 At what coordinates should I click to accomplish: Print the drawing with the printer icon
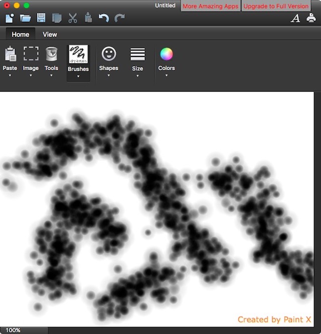click(x=311, y=18)
